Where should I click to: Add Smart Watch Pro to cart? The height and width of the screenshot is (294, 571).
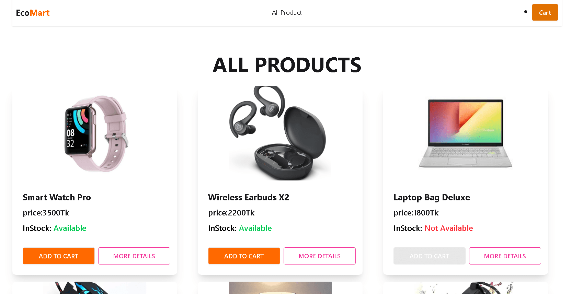click(58, 256)
